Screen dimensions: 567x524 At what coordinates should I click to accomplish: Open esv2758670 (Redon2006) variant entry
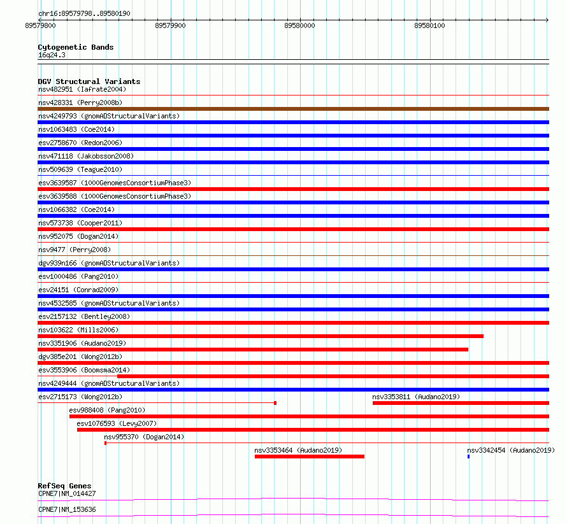tap(80, 143)
